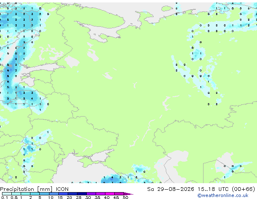The height and width of the screenshot is (199, 257).
Task: Click the "Sa 29-08-2026" date text
Action: tap(171, 189)
